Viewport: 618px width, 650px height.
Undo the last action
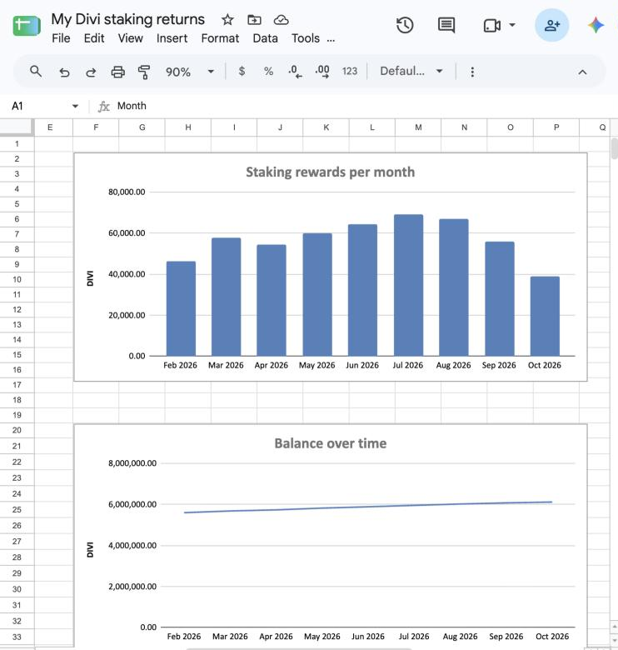pos(64,72)
